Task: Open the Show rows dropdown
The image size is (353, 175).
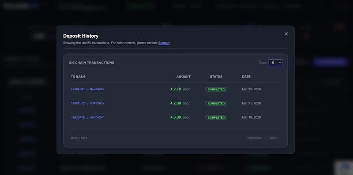Action: (275, 63)
